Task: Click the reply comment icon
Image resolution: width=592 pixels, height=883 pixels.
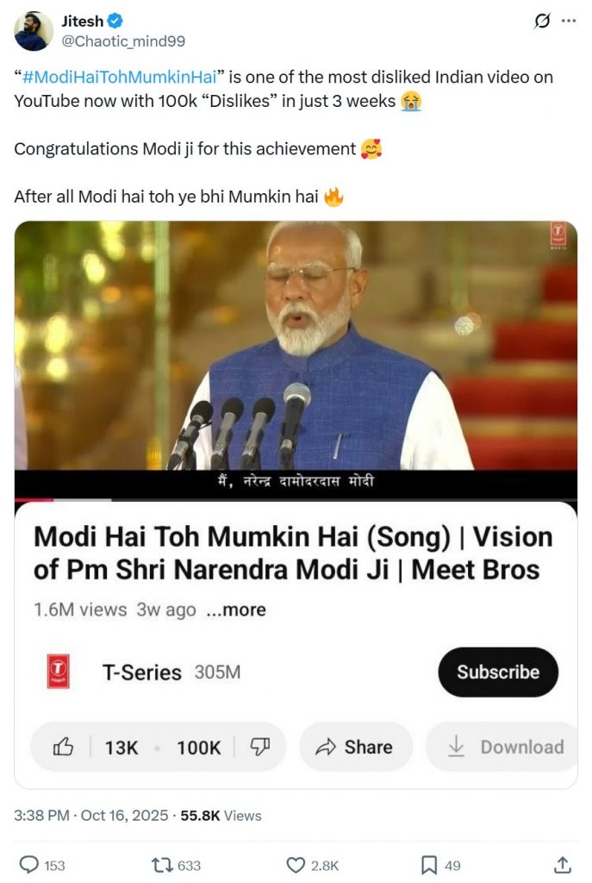Action: (x=29, y=865)
